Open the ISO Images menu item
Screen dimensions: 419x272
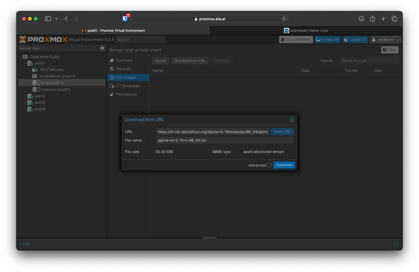click(x=128, y=77)
